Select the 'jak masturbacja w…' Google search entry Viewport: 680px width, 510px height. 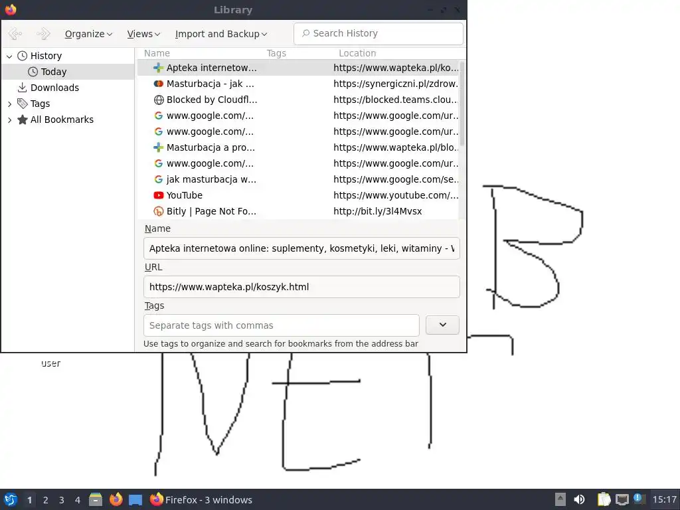point(298,179)
